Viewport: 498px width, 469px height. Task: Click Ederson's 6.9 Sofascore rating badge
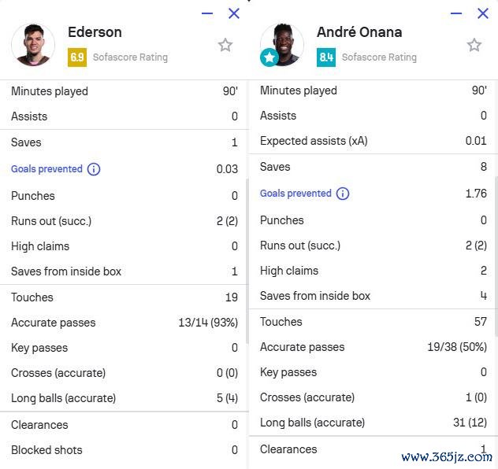coord(77,57)
